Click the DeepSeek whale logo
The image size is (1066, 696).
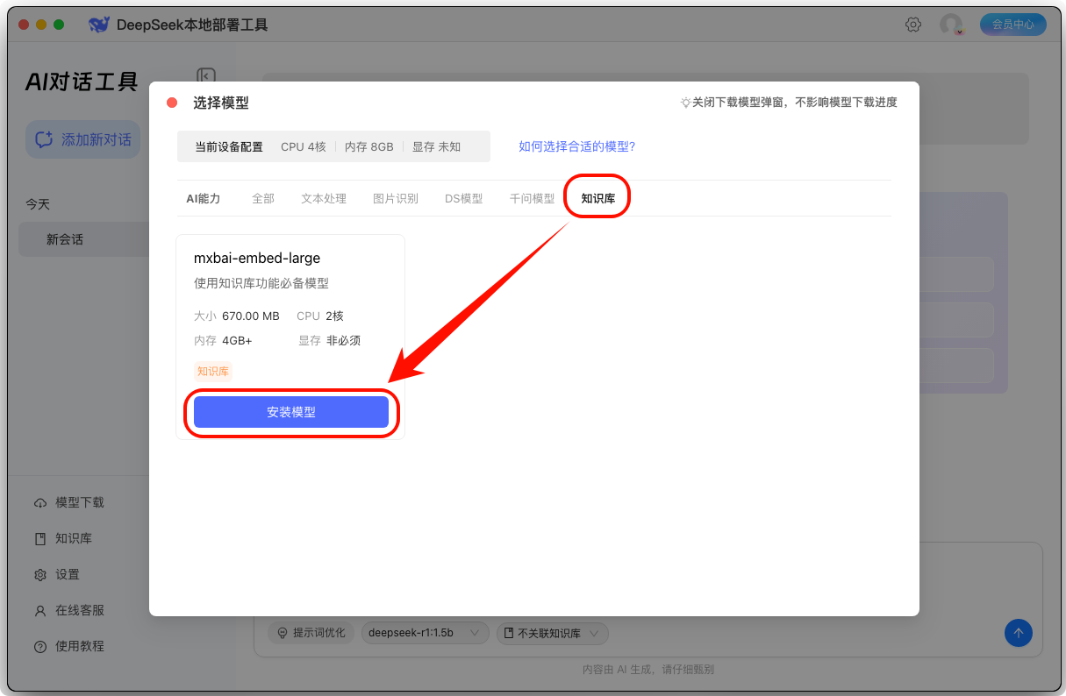99,25
